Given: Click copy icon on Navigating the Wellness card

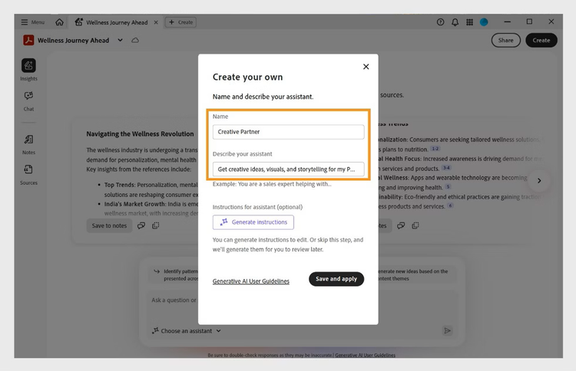Looking at the screenshot, I should (156, 226).
